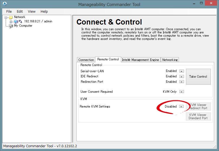Click the Connect & Control heading
Image resolution: width=219 pixels, height=151 pixels.
[109, 22]
